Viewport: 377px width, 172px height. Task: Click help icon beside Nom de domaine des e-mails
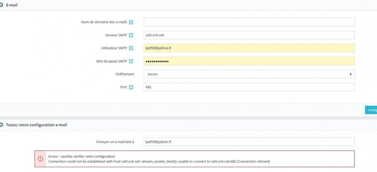pyautogui.click(x=131, y=22)
